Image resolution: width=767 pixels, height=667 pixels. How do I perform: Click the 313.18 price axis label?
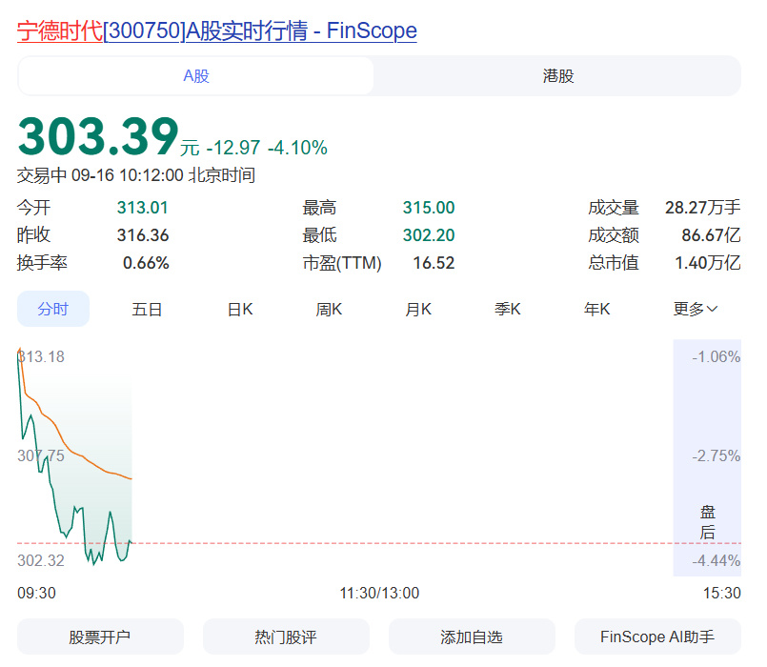[x=41, y=356]
